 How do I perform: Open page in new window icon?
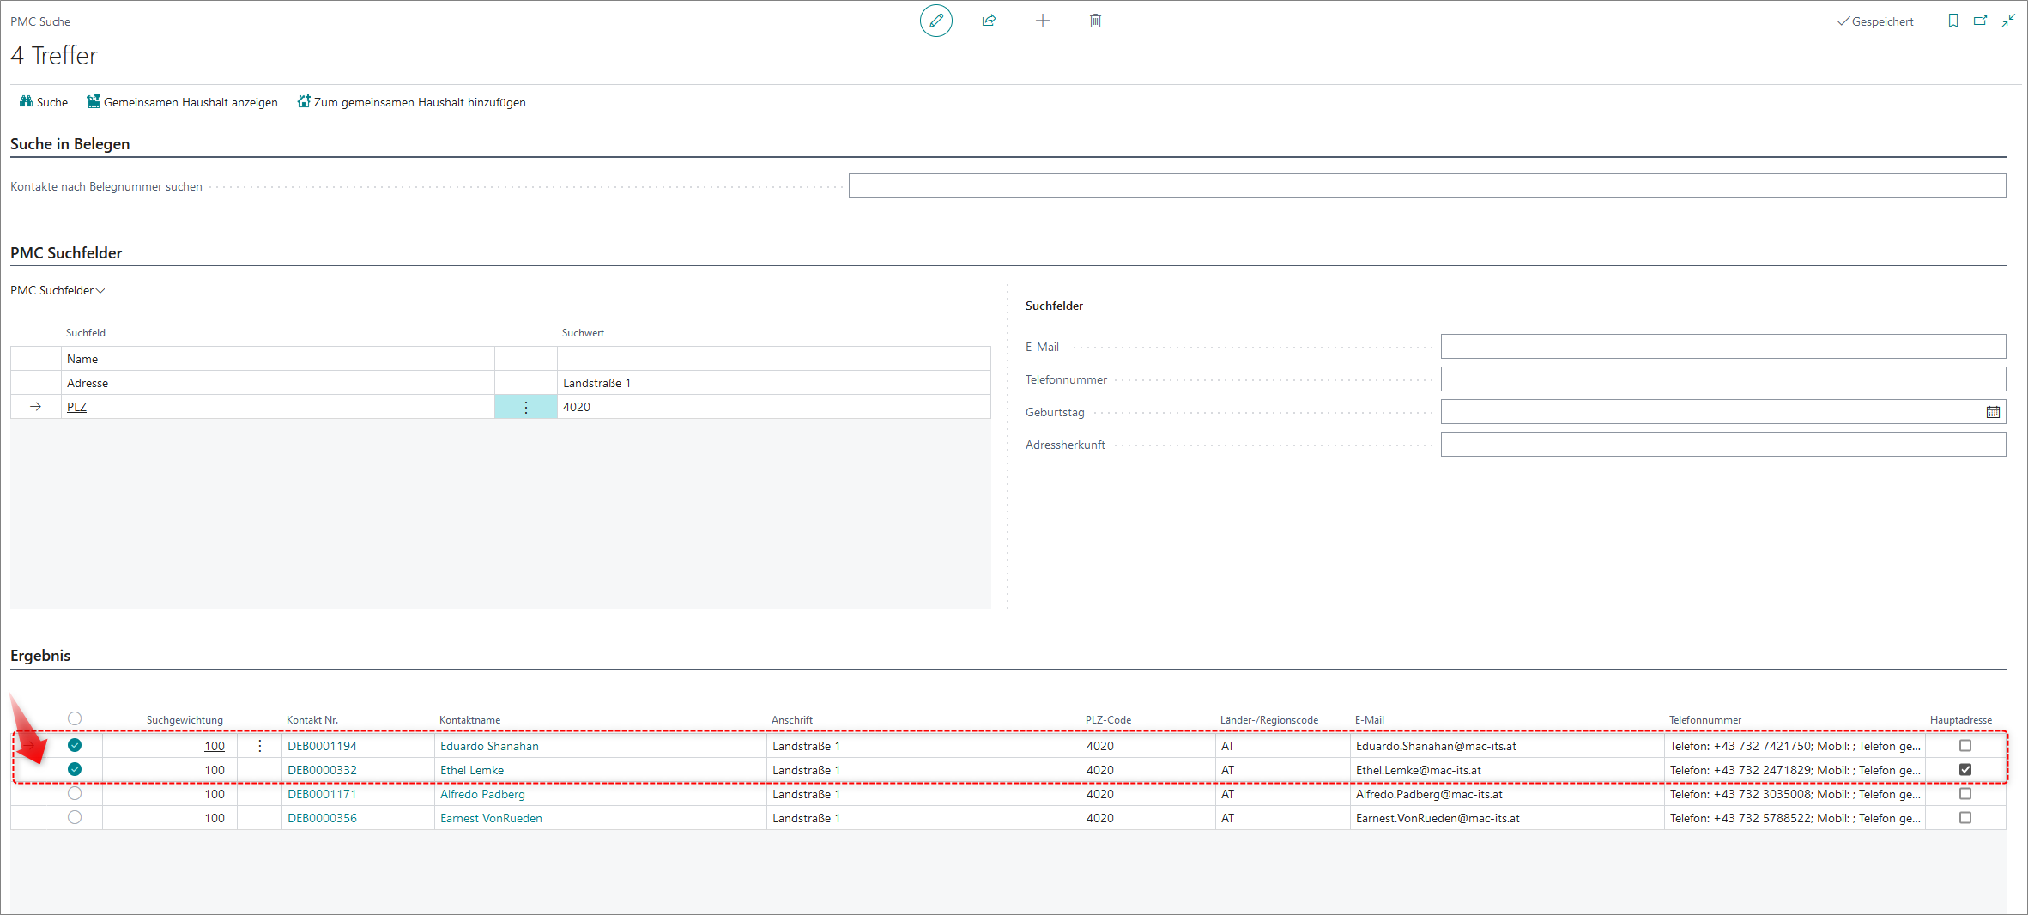[1980, 21]
